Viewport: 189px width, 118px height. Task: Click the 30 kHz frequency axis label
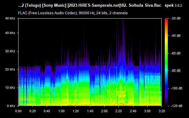pos(10,51)
